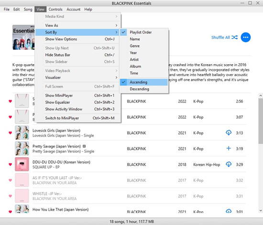Open the Help menu
The width and height of the screenshot is (263, 225).
[88, 10]
